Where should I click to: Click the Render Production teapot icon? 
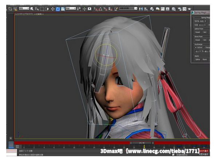[x=189, y=9]
